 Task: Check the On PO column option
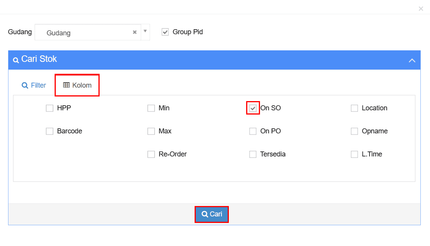click(x=253, y=131)
